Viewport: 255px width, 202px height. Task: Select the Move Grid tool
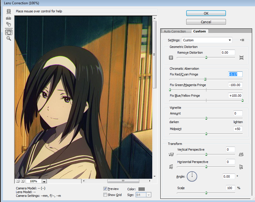tap(9, 25)
